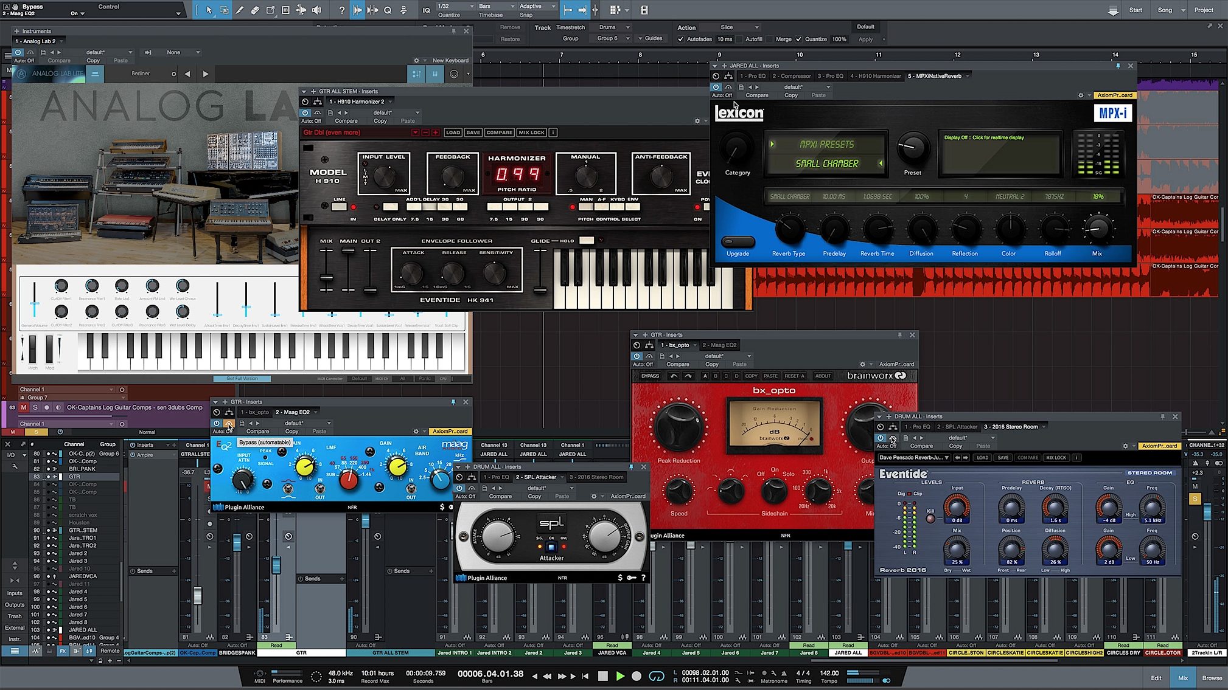The width and height of the screenshot is (1228, 690).
Task: Select the Listen speaker tool
Action: point(316,10)
